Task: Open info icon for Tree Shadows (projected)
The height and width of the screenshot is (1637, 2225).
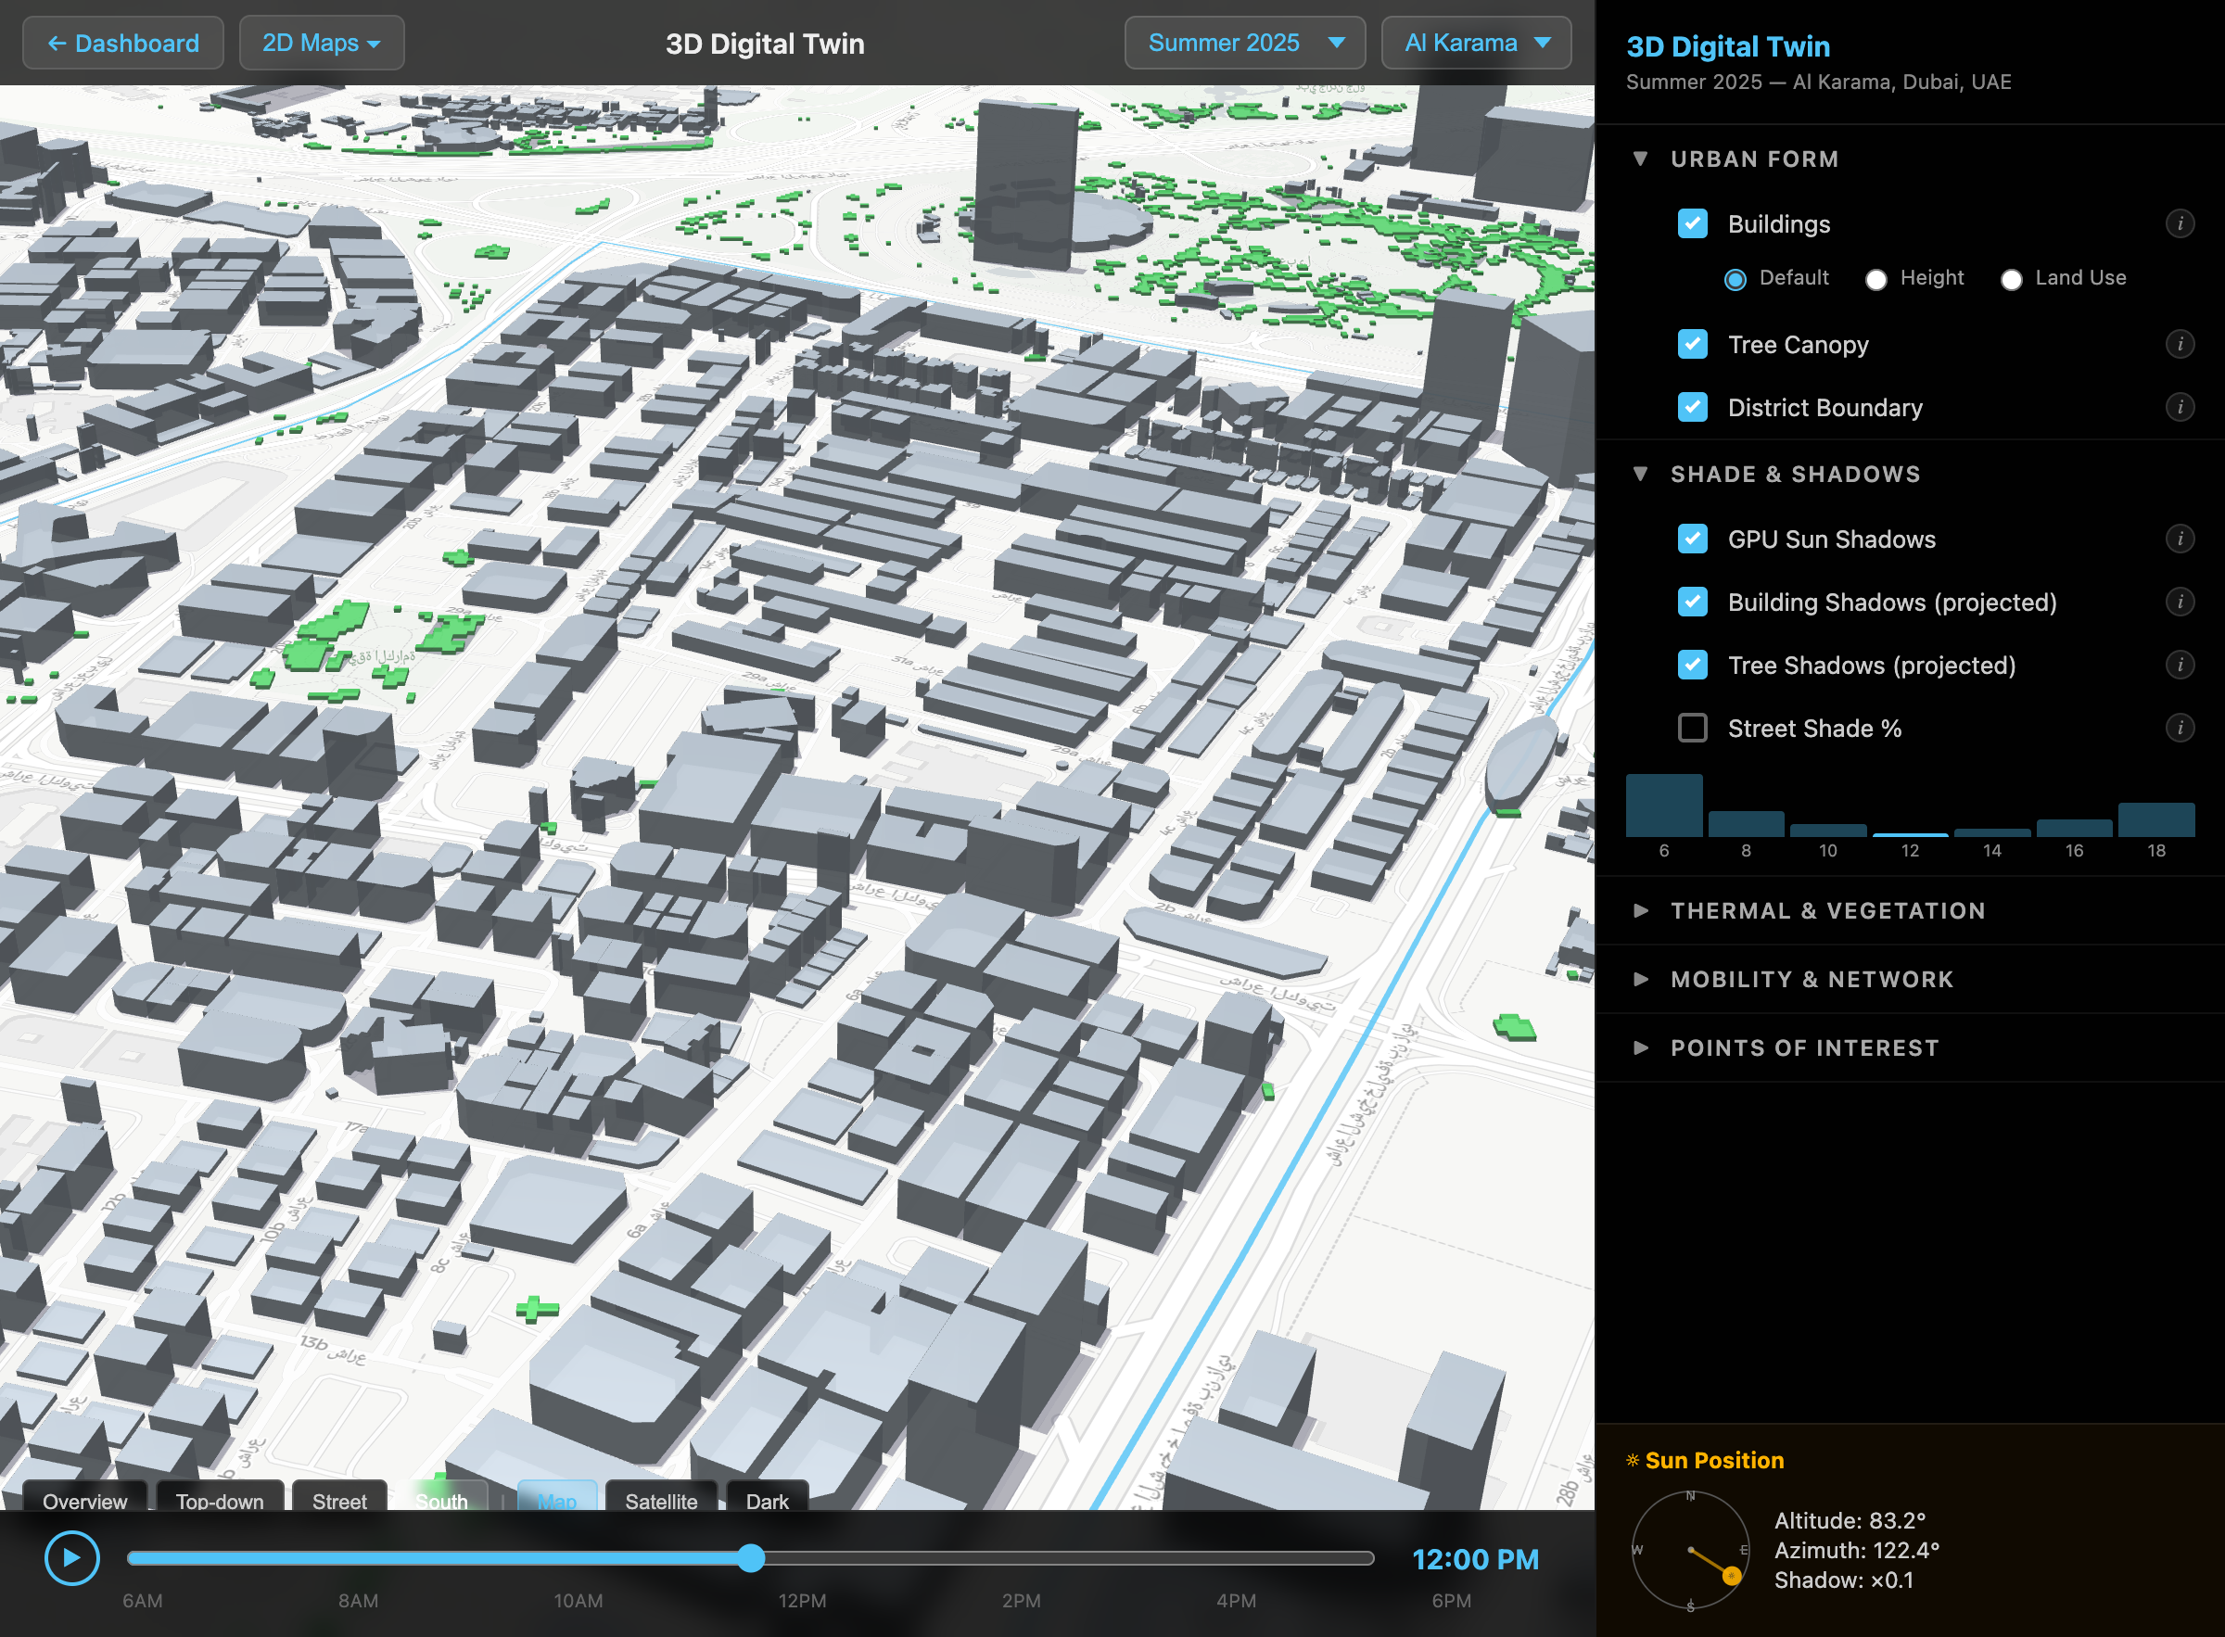Action: (2180, 665)
